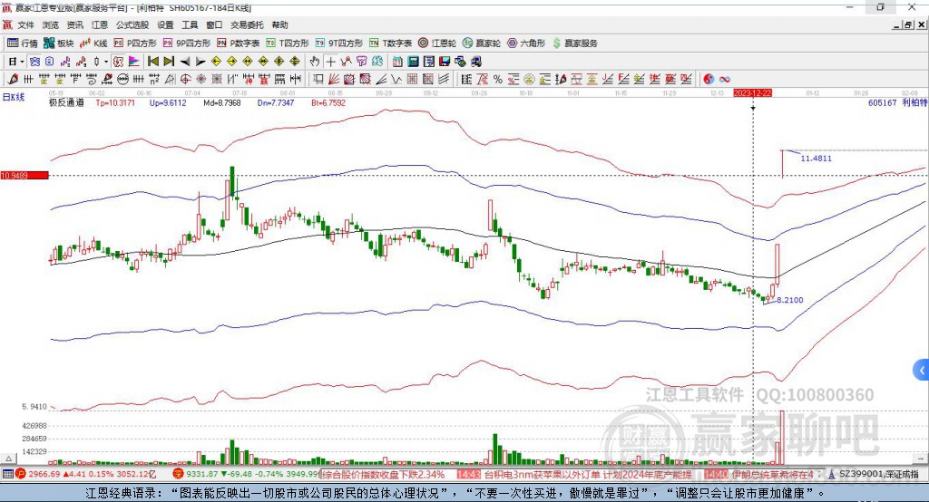Select the n² square lines tool
Image resolution: width=929 pixels, height=502 pixels.
[154, 80]
